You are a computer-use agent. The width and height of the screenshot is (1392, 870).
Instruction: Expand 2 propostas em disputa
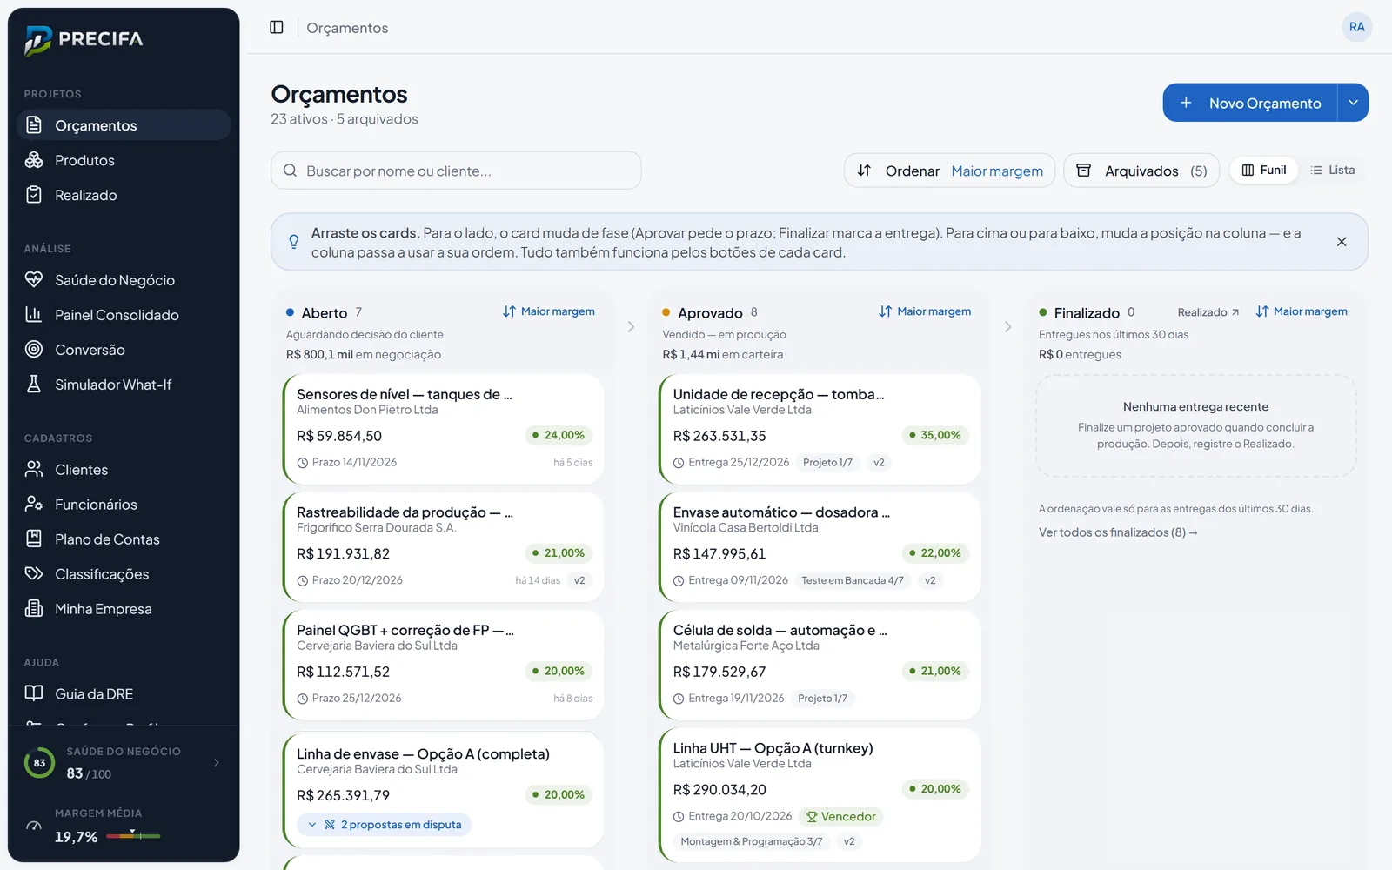pos(385,825)
